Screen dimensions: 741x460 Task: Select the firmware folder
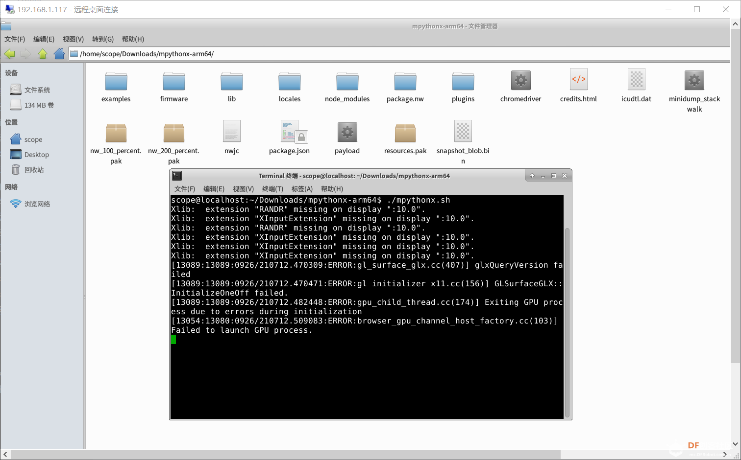coord(174,81)
